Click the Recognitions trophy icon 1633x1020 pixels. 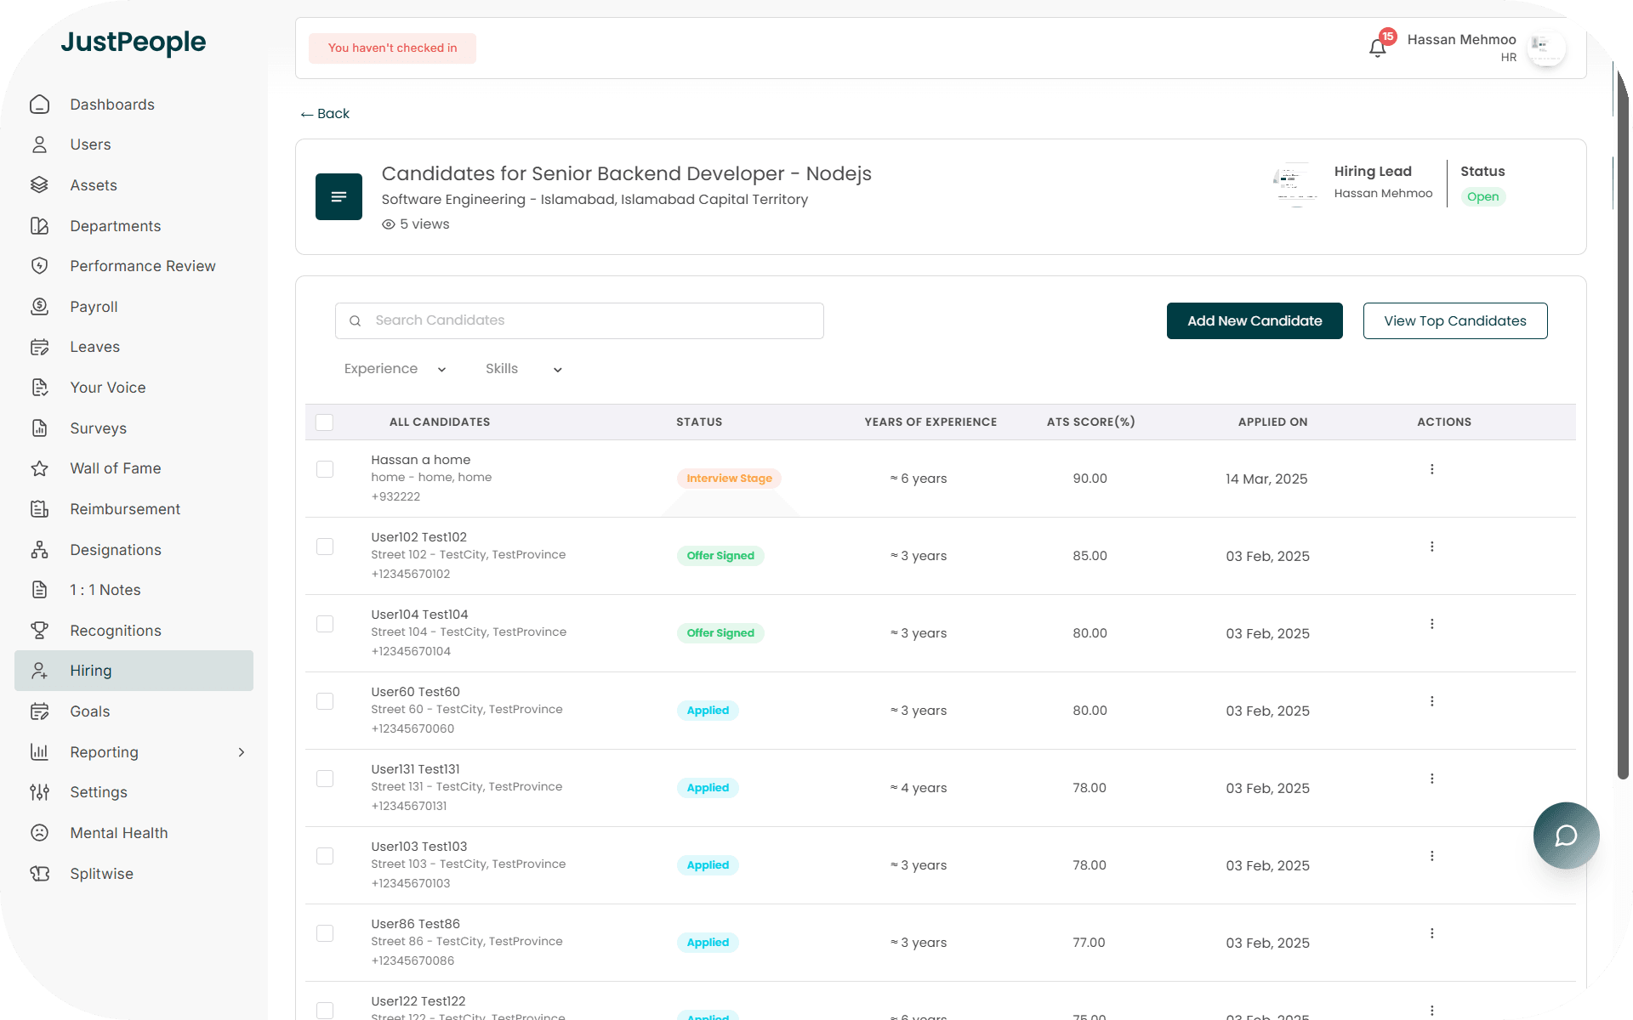(x=39, y=630)
